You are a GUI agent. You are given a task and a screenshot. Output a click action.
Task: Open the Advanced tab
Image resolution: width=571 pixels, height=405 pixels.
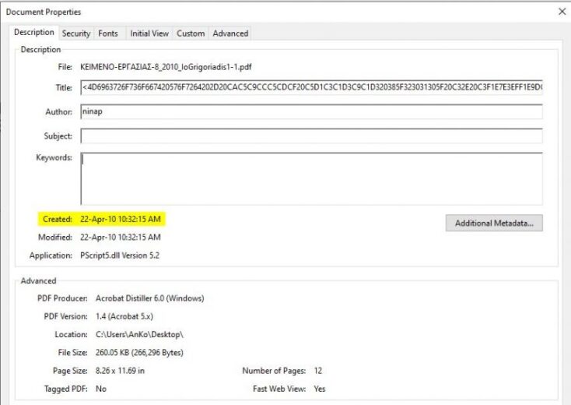coord(230,33)
